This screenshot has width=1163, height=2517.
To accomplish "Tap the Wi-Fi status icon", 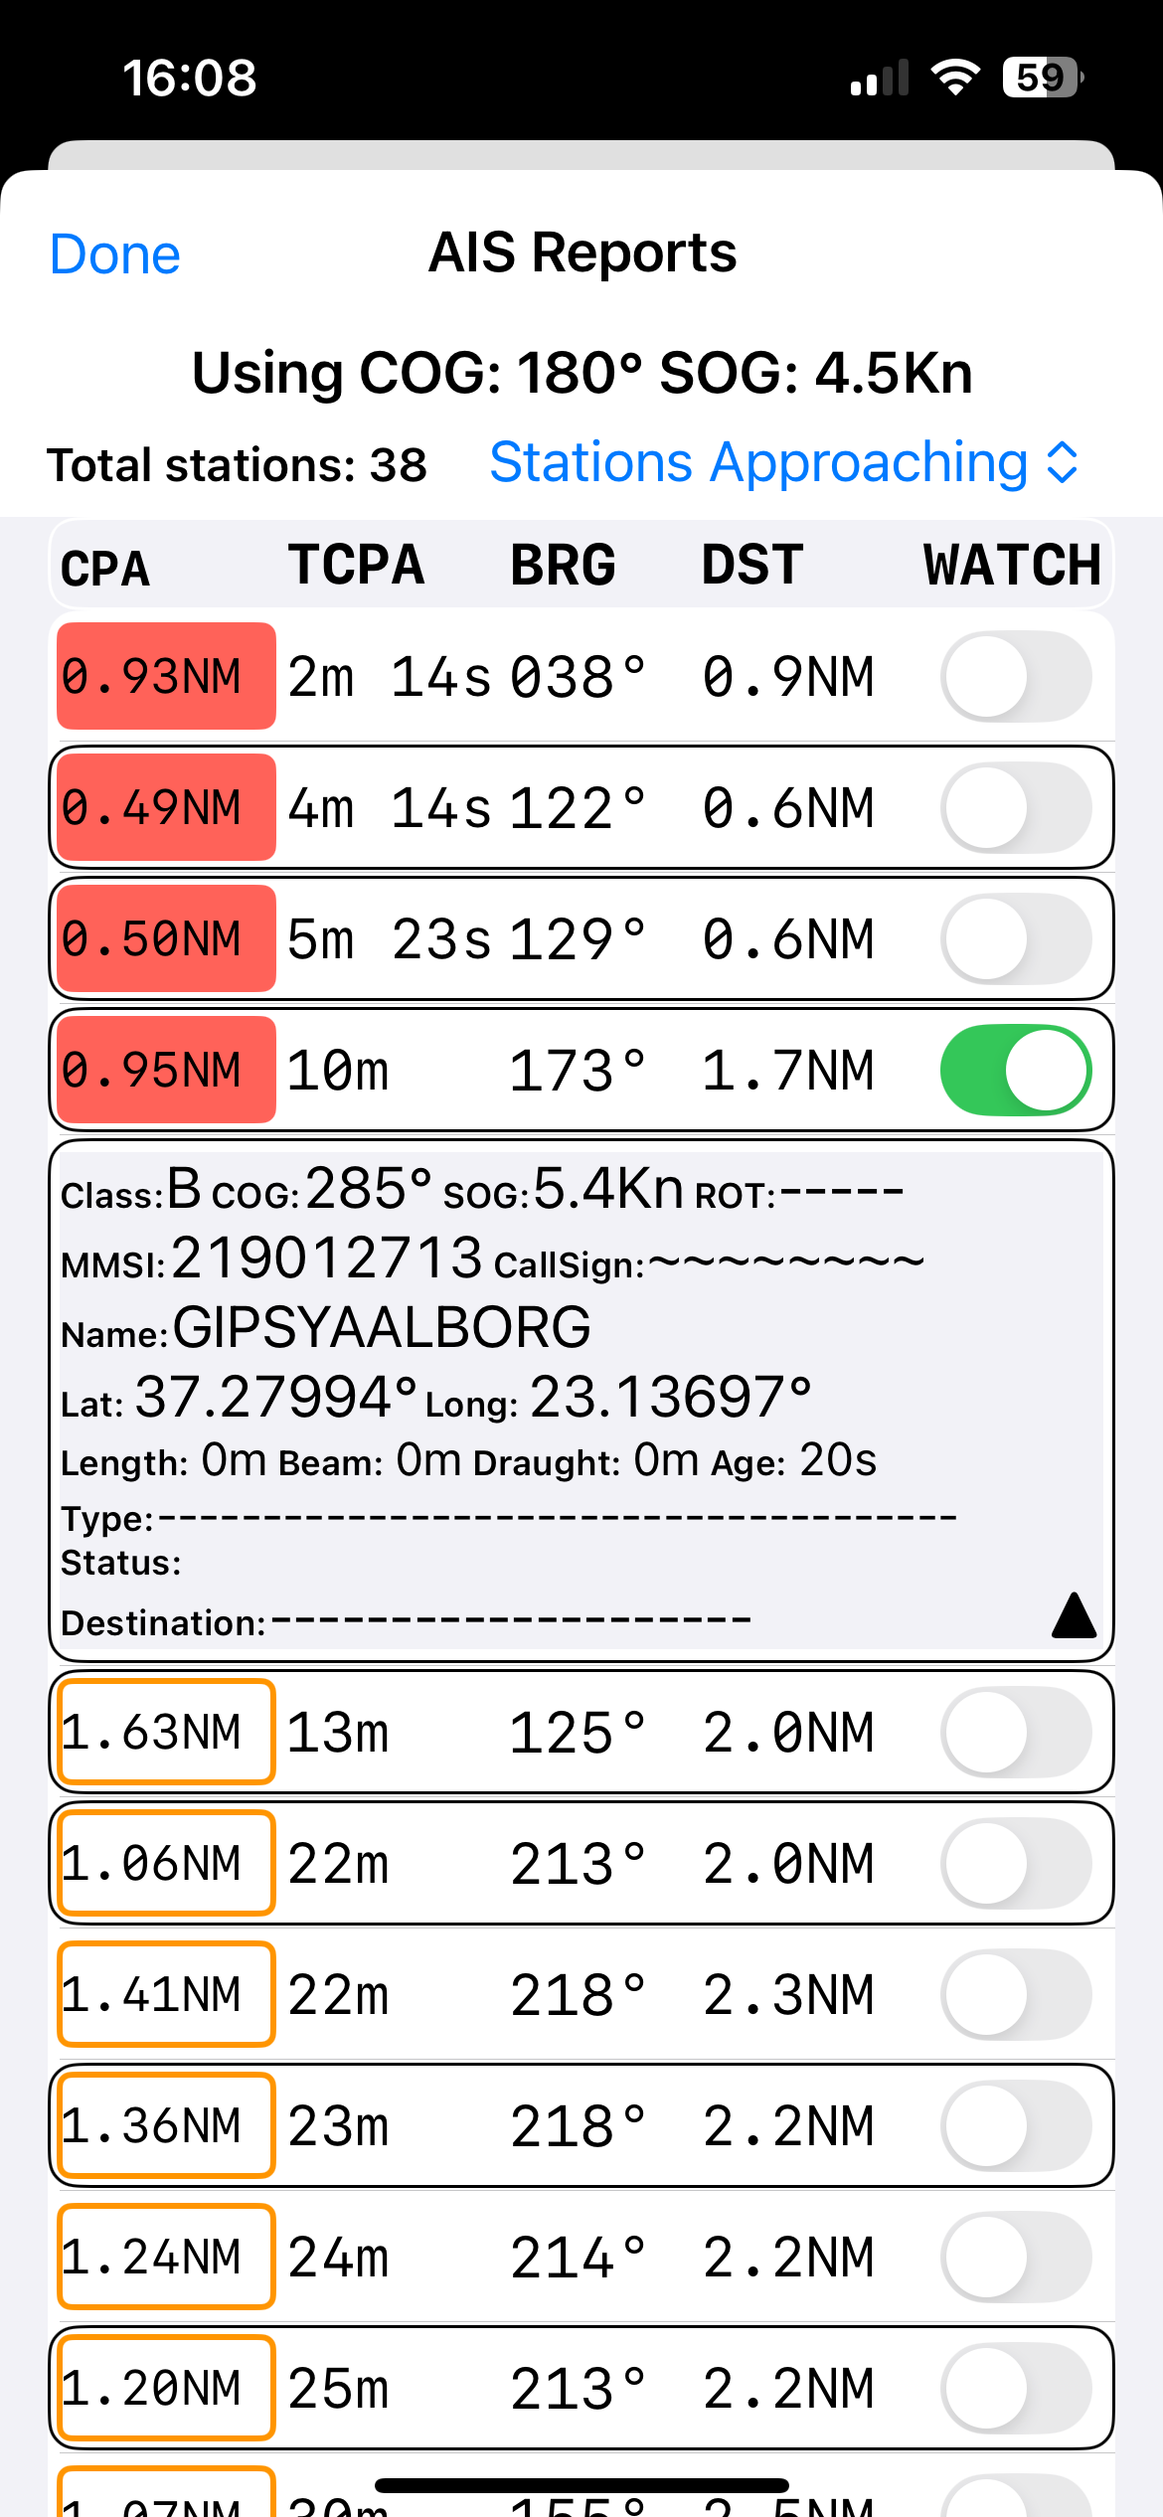I will (x=955, y=77).
